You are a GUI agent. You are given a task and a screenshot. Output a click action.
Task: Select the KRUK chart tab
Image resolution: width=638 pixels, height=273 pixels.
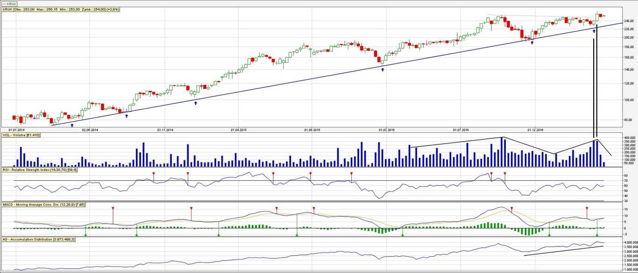click(9, 3)
